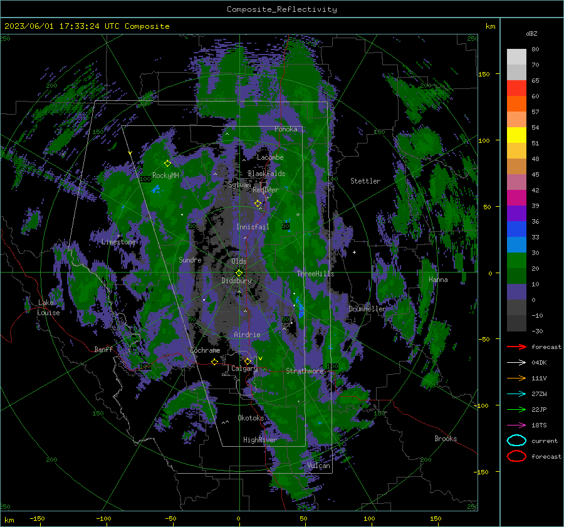Click the Lake Louise label
Viewport: 564px width, 527px height.
coord(48,308)
